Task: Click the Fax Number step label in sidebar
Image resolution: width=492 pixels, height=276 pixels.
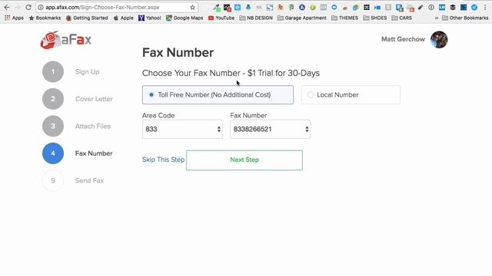Action: [x=94, y=153]
